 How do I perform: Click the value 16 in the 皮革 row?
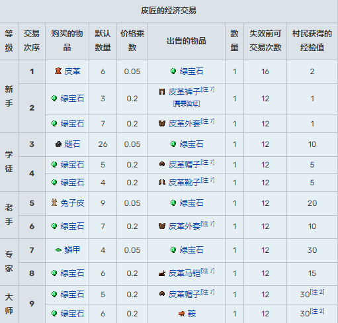point(265,71)
